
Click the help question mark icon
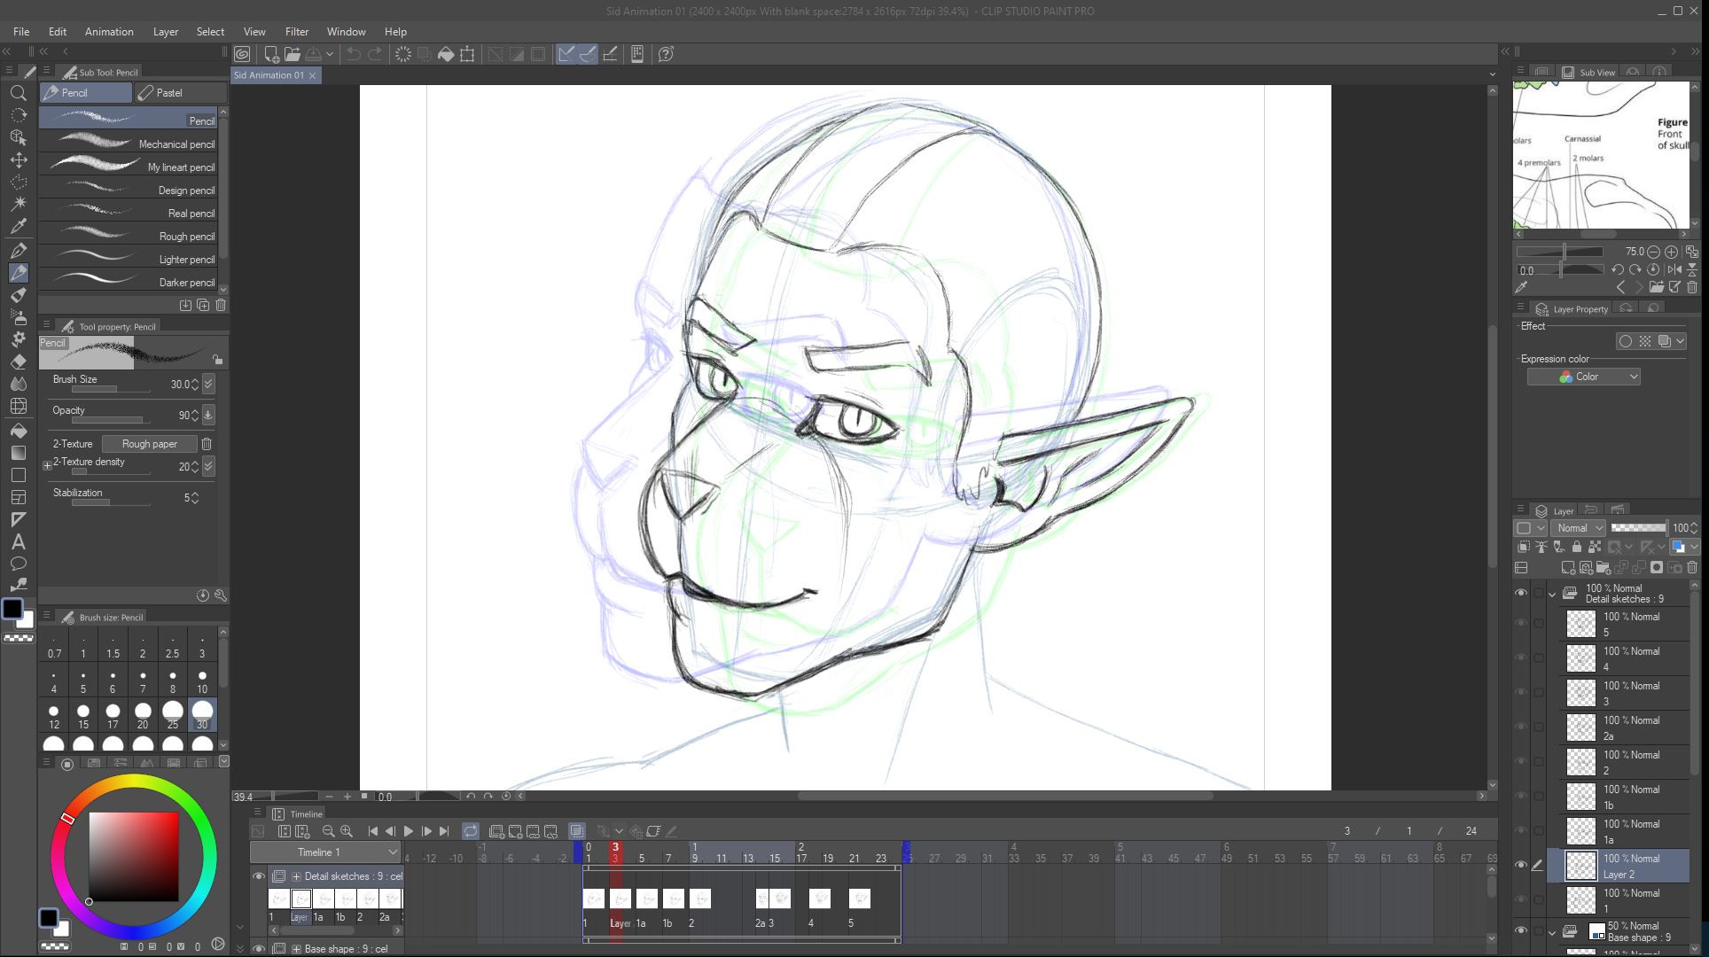(667, 54)
